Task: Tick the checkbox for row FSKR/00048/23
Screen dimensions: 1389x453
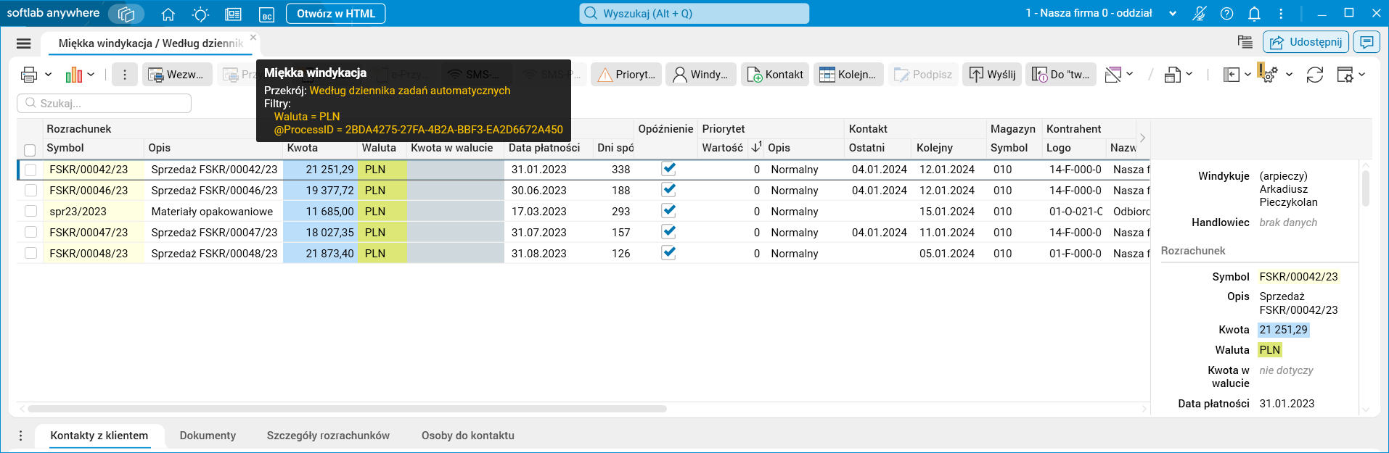Action: [x=30, y=254]
